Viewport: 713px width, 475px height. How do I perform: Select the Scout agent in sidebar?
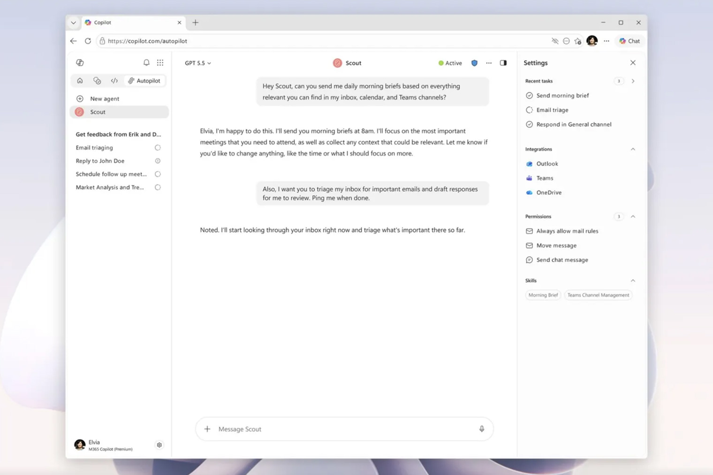(x=119, y=112)
